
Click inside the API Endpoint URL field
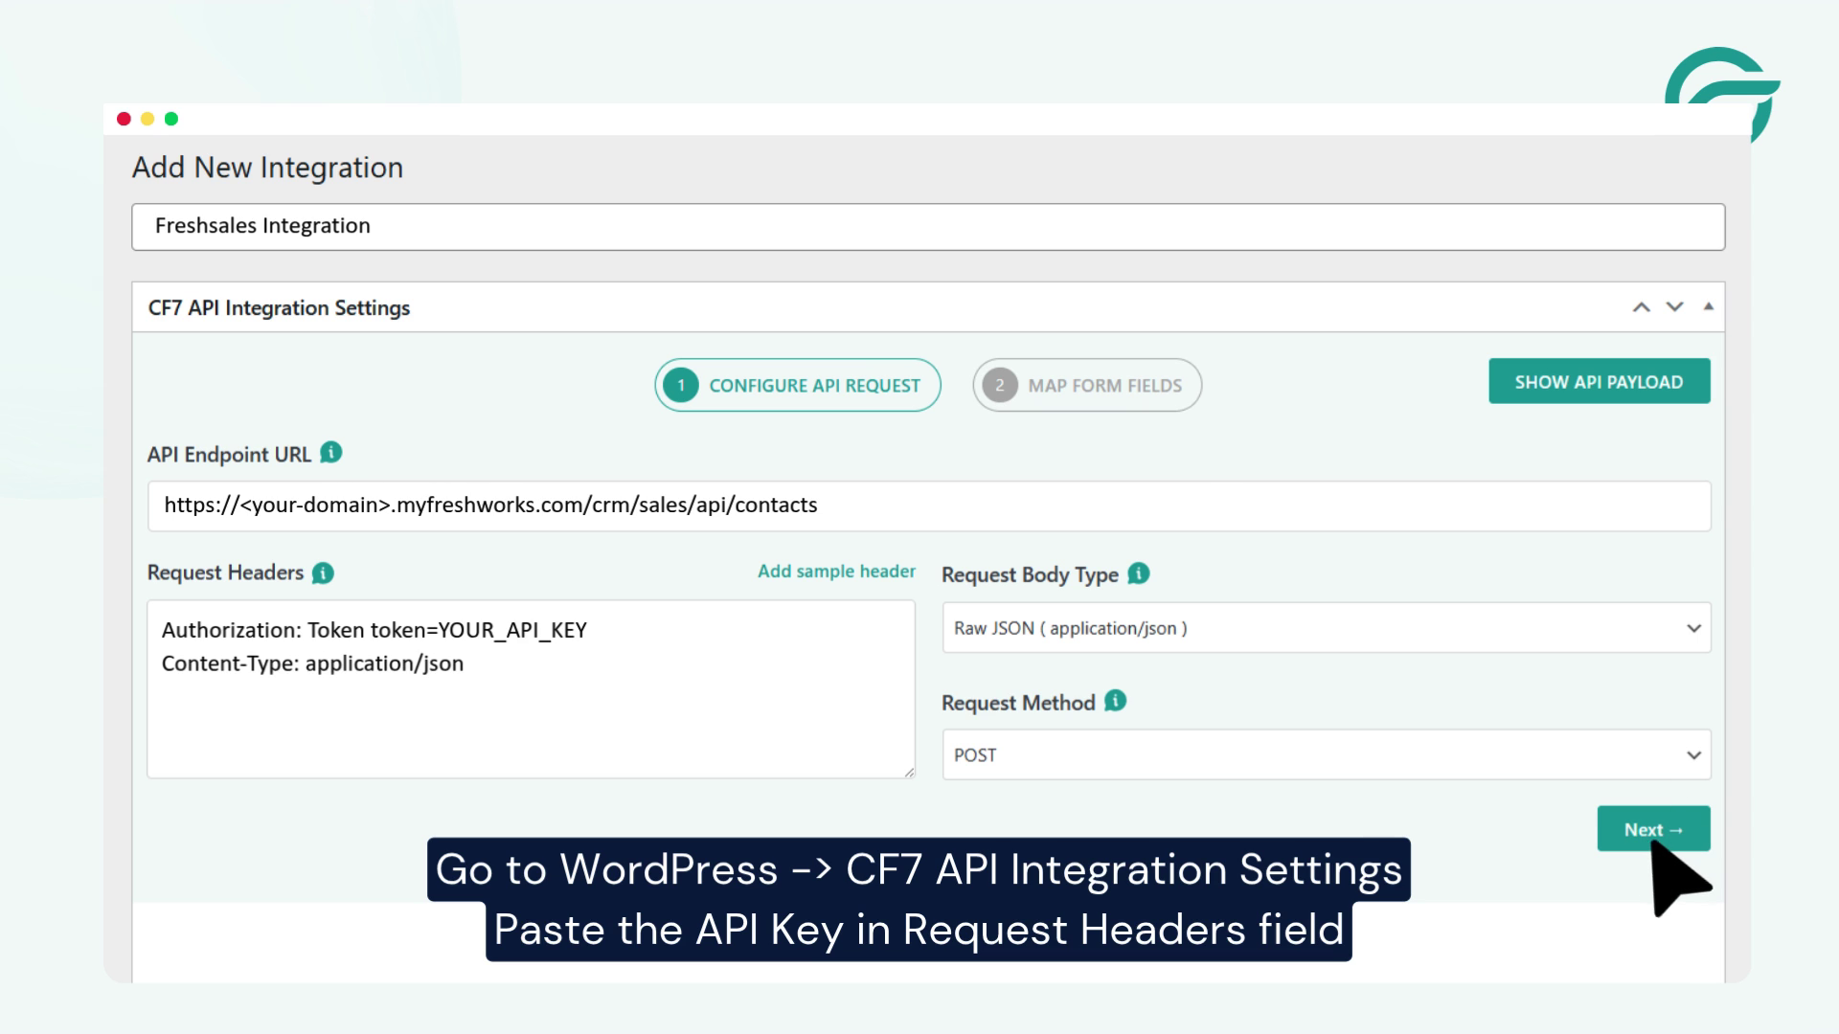coord(929,506)
